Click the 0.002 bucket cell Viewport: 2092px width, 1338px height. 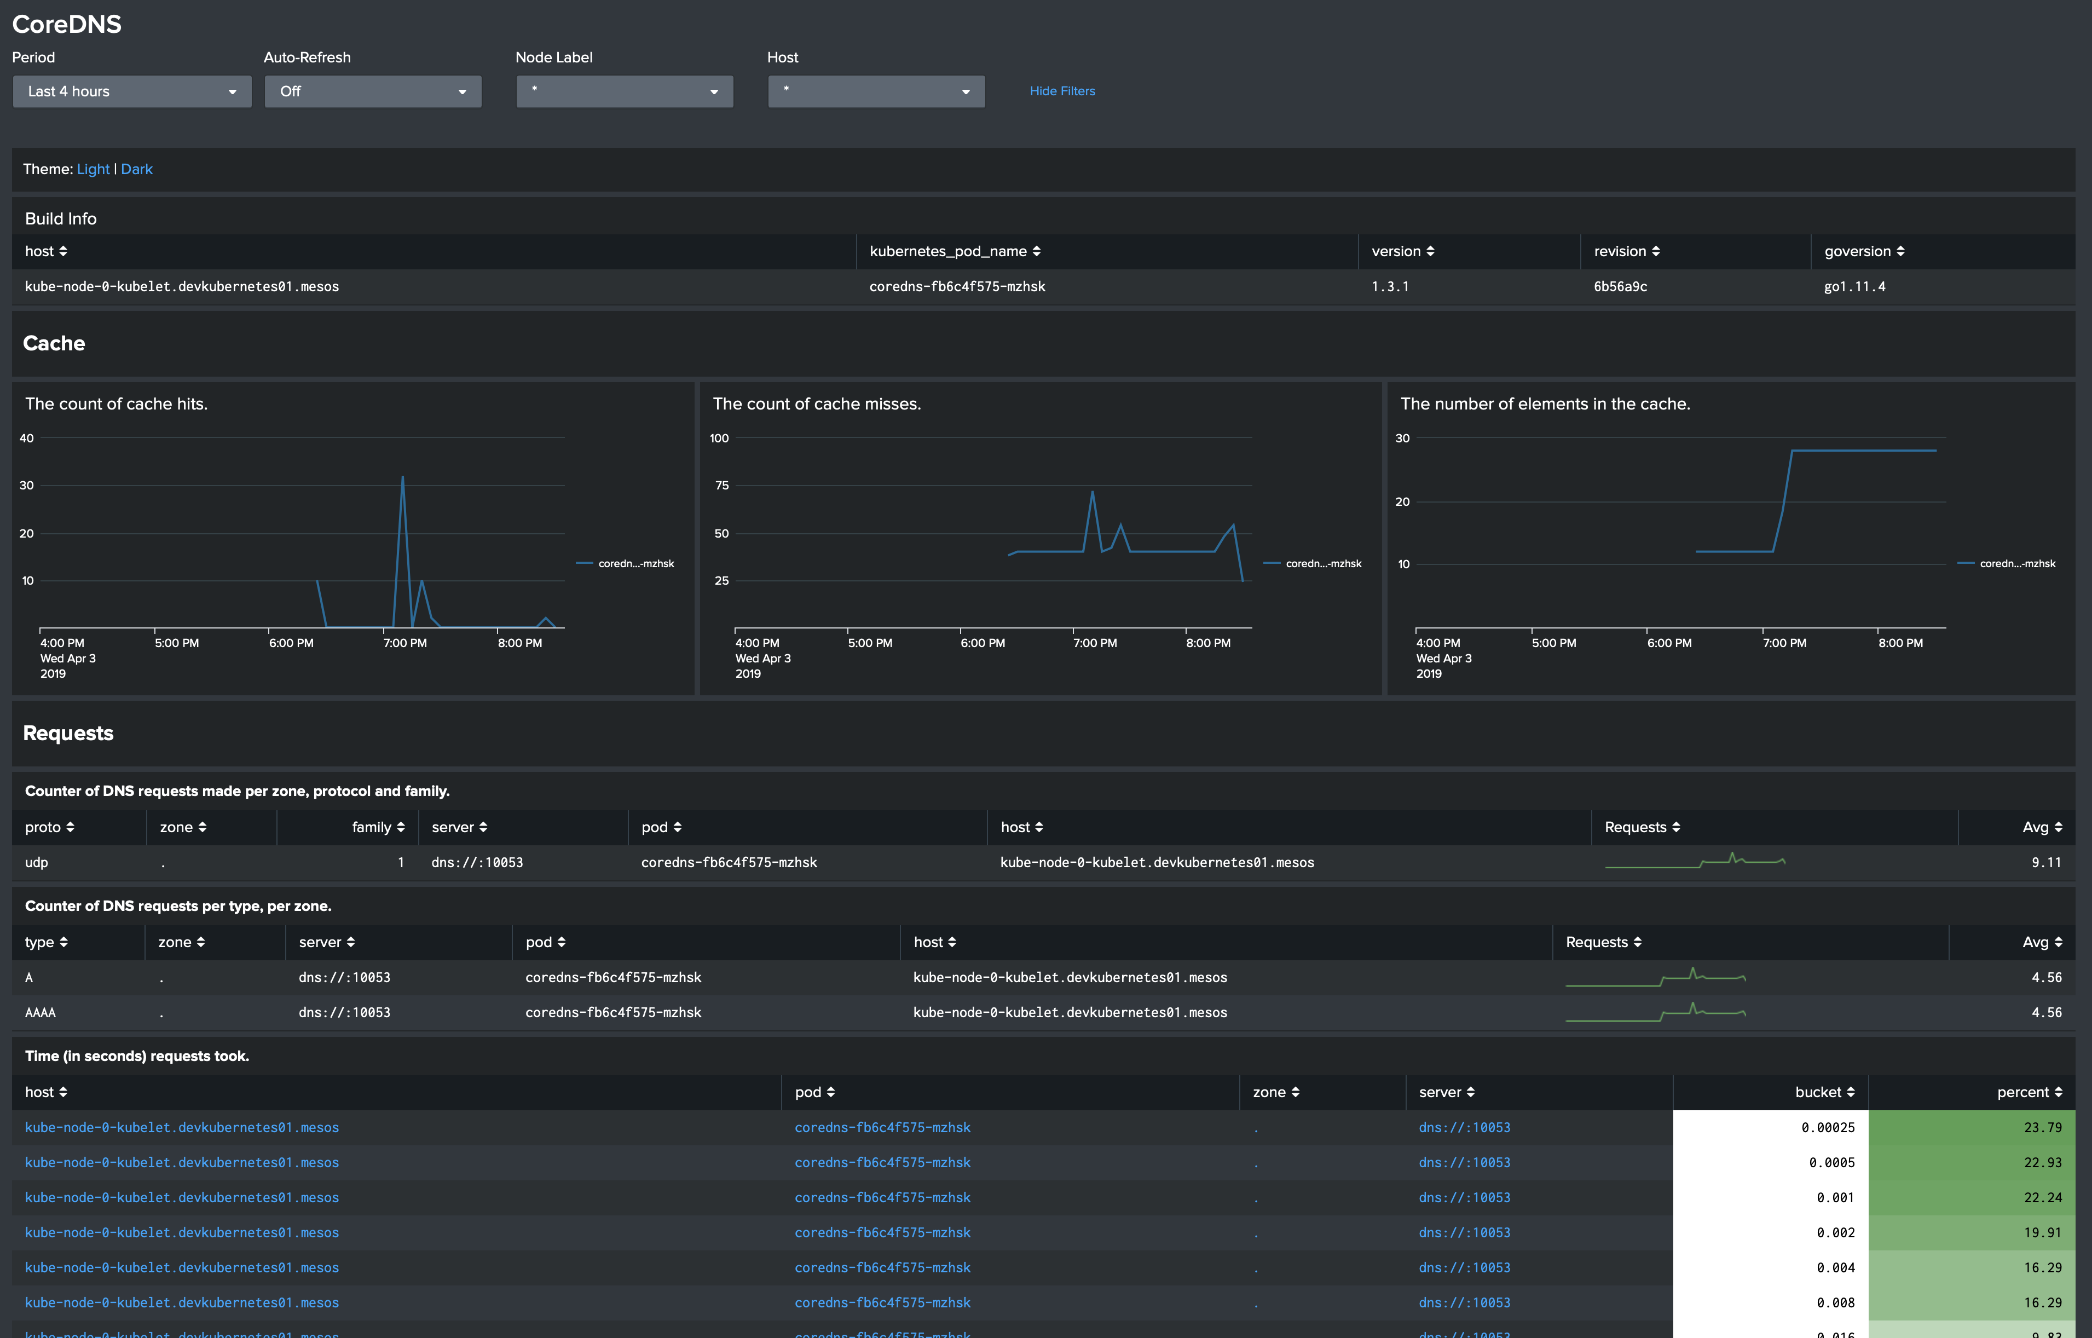pos(1771,1232)
